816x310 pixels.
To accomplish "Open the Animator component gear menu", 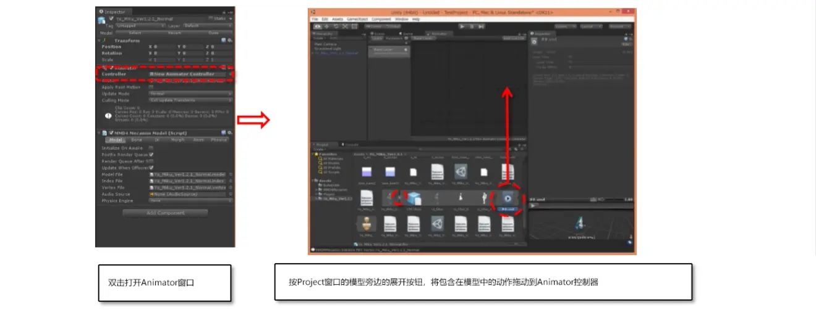I will coord(230,68).
